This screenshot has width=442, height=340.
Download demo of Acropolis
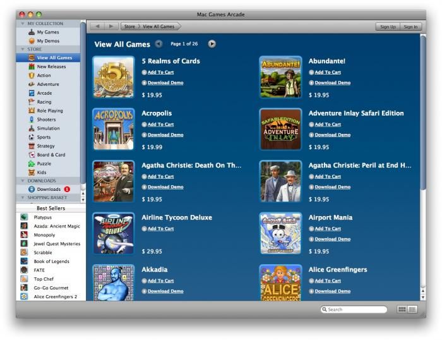(x=165, y=135)
